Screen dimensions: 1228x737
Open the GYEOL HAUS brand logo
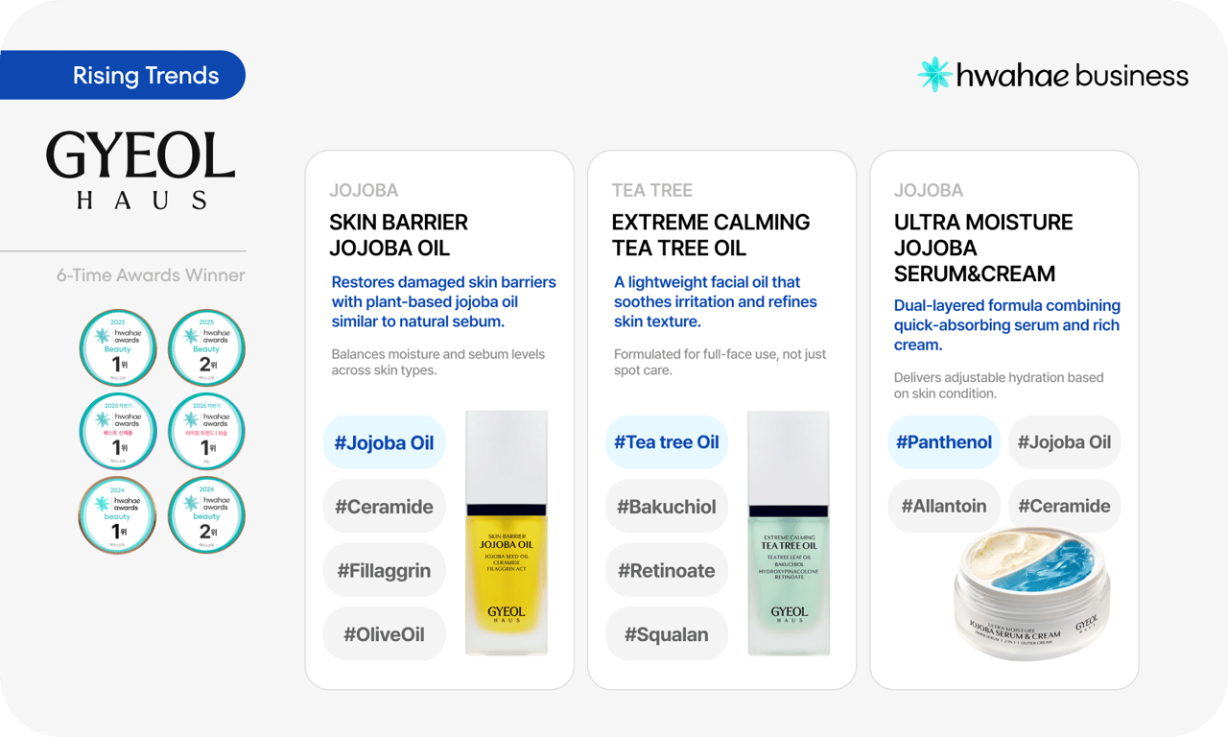point(141,170)
